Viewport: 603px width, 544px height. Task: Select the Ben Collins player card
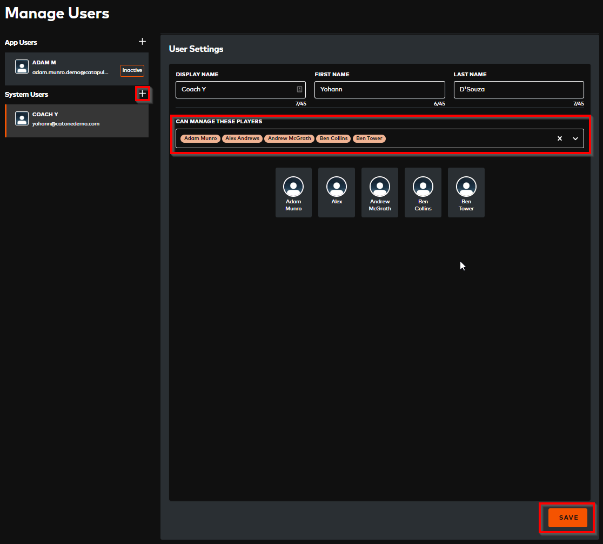pos(423,193)
